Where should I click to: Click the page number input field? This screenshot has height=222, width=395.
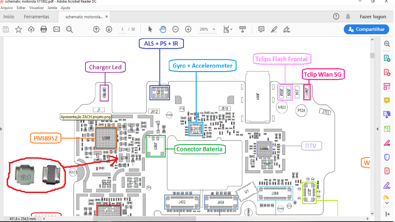tap(122, 29)
